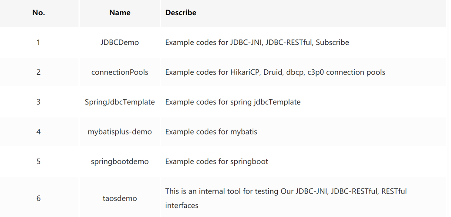Click row number 1 cell
Viewport: 451px width, 217px height.
click(x=39, y=43)
